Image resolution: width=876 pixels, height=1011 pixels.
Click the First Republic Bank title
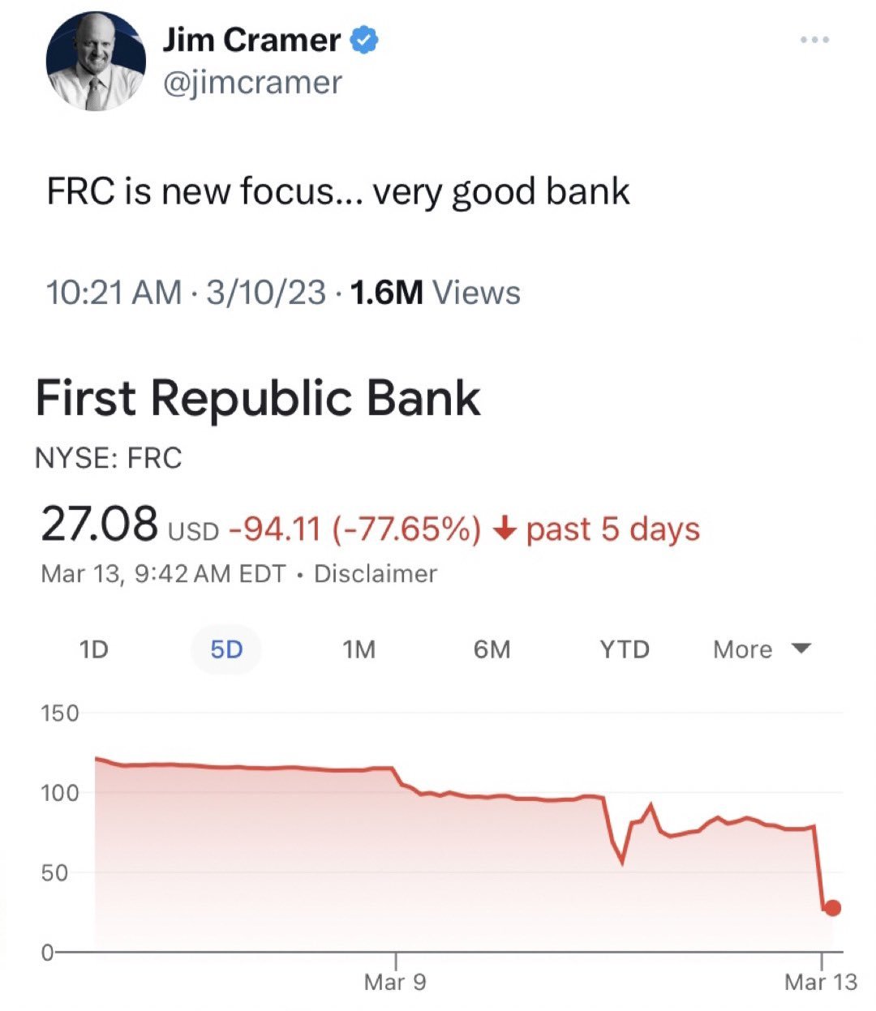[259, 399]
